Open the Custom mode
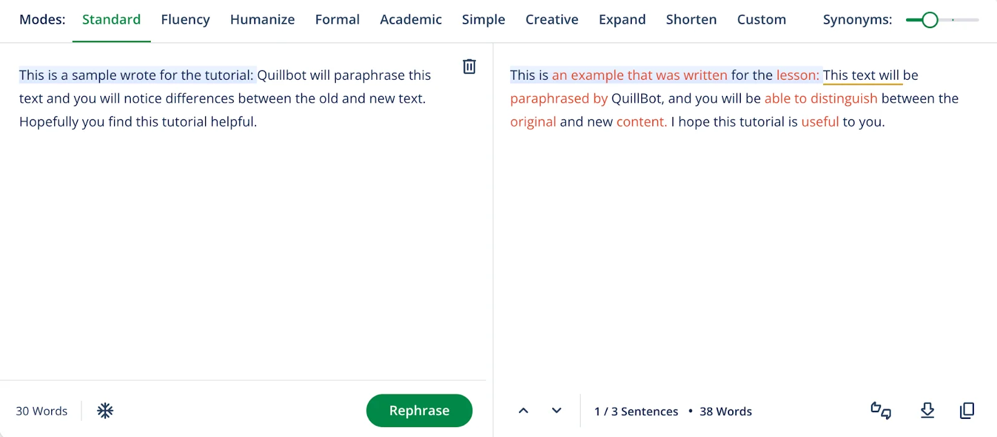The image size is (997, 437). coord(761,19)
